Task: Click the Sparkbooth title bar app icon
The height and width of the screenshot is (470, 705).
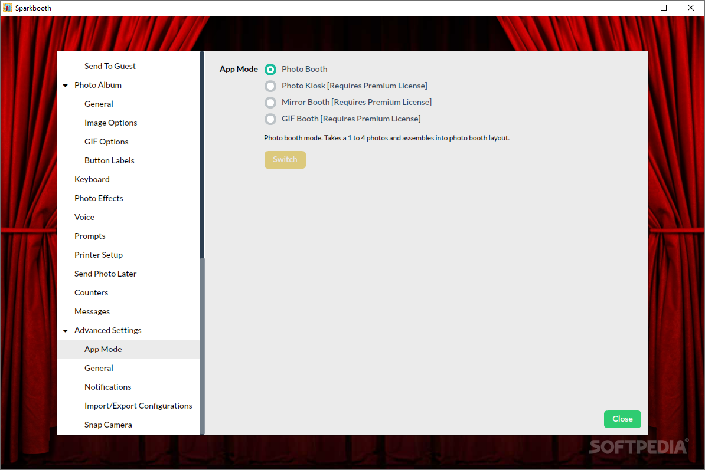Action: [8, 8]
